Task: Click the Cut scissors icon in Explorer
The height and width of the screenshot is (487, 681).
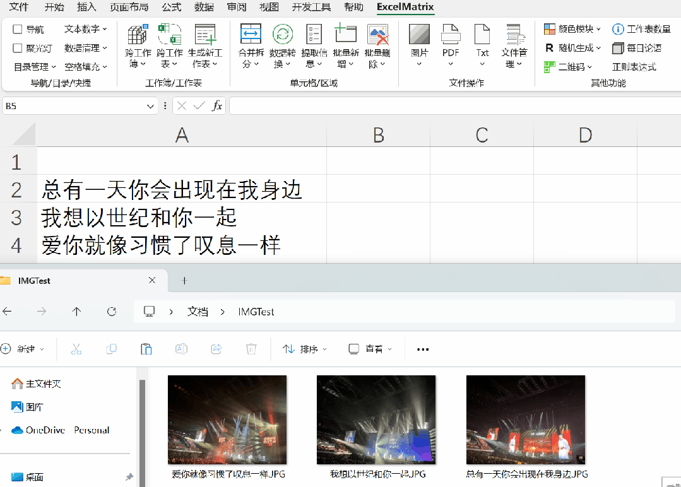Action: coord(76,349)
